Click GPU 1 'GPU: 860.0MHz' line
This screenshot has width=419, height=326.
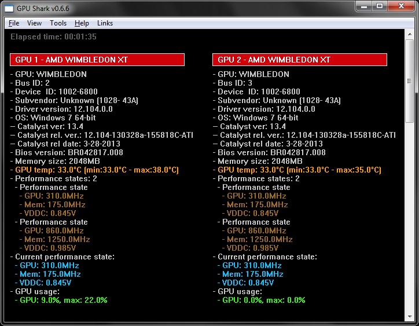tap(52, 231)
